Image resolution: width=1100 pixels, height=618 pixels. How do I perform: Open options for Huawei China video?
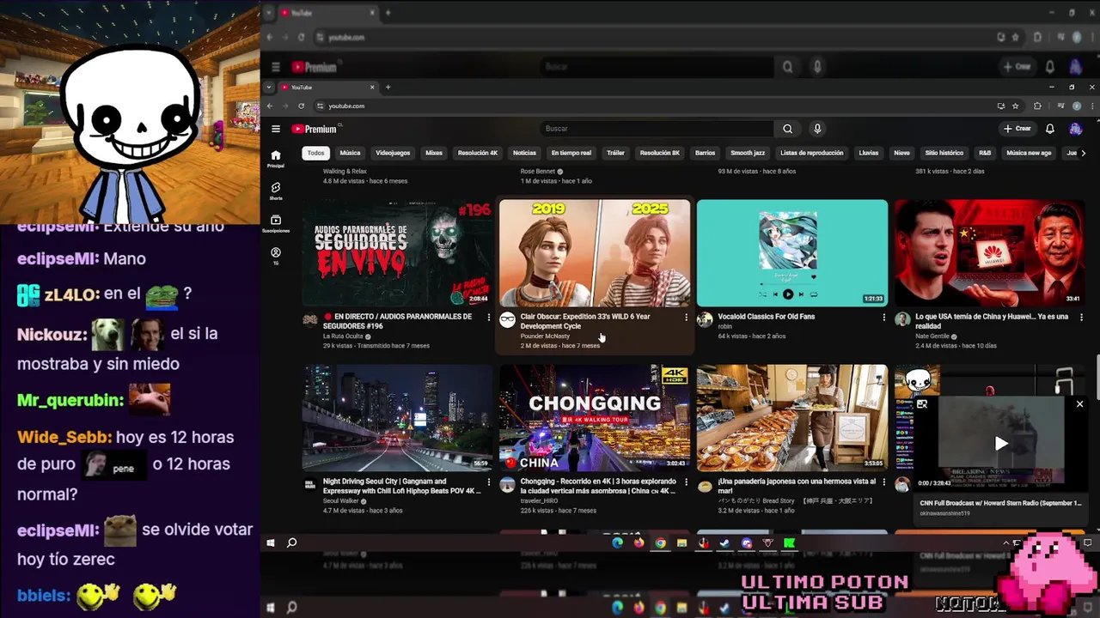[1080, 317]
